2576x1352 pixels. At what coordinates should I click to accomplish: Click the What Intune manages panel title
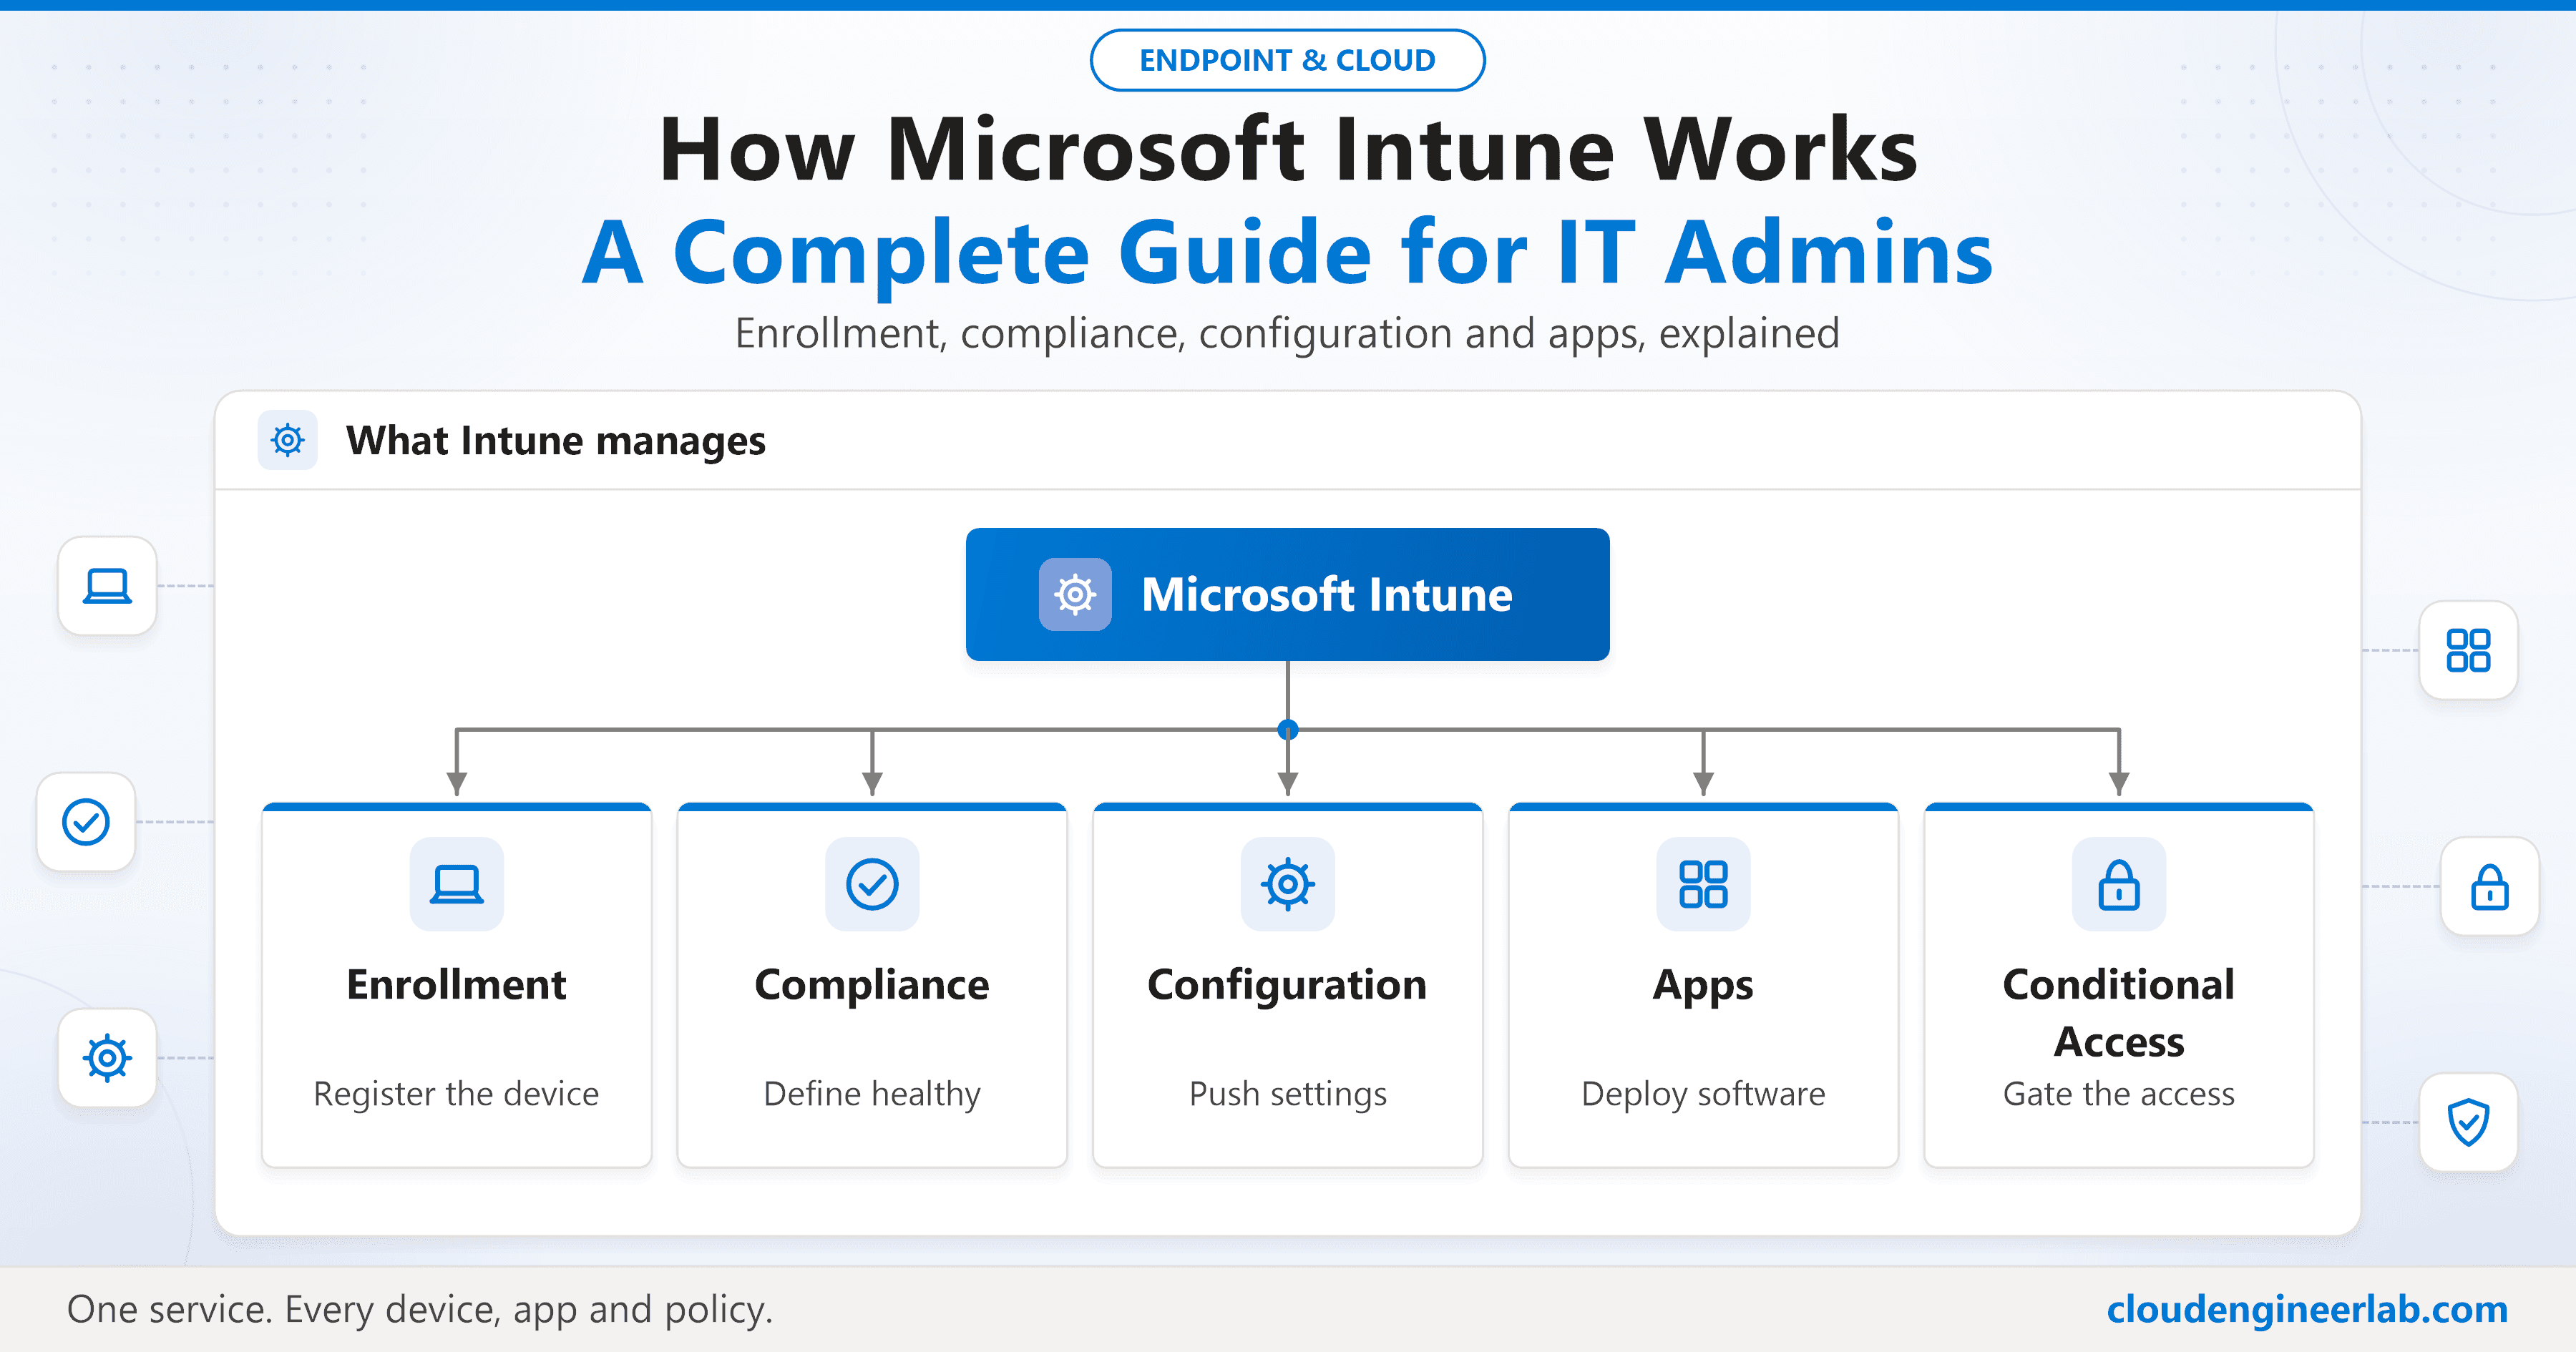coord(556,441)
